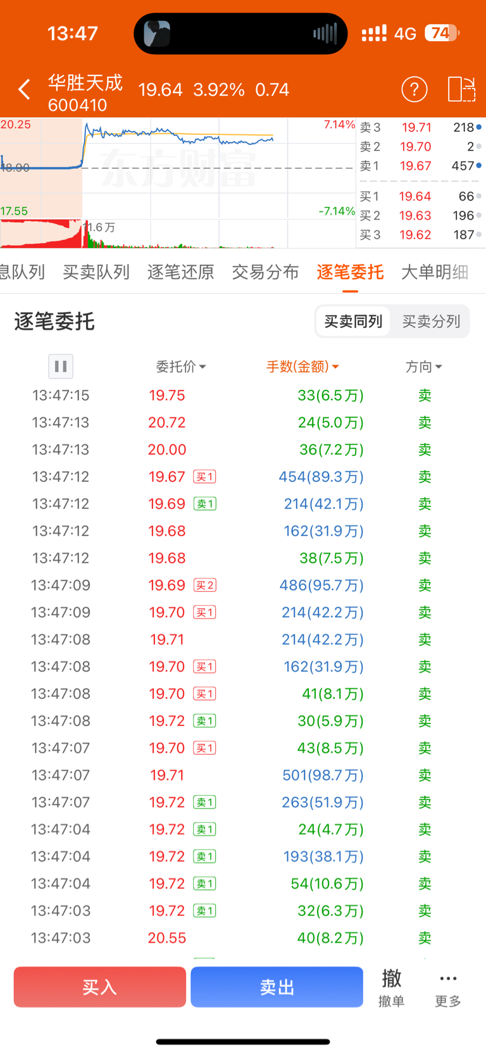Image resolution: width=486 pixels, height=1054 pixels.
Task: Switch to the 大单明细 tab
Action: (435, 272)
